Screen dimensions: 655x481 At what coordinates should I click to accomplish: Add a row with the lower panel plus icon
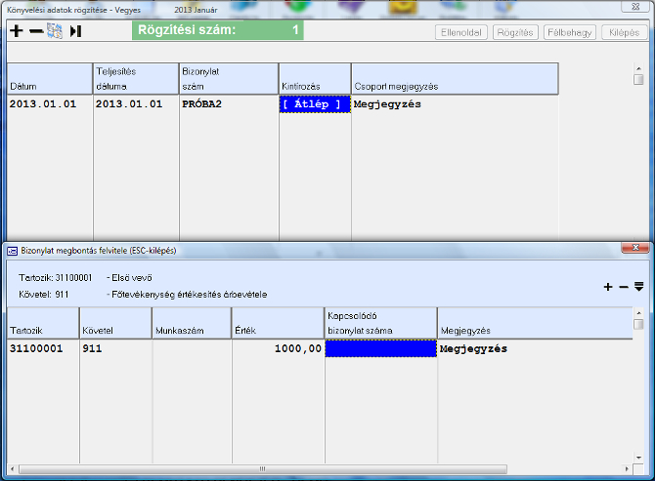608,287
